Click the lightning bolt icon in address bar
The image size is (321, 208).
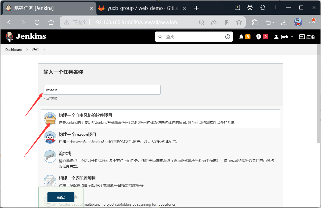coord(227,22)
